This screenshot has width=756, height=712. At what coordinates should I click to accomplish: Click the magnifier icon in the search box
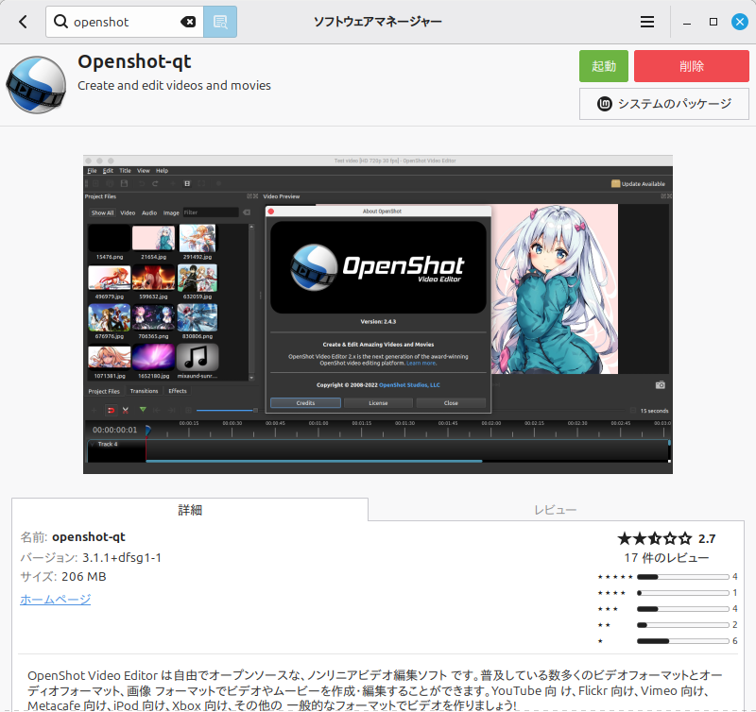tap(61, 22)
